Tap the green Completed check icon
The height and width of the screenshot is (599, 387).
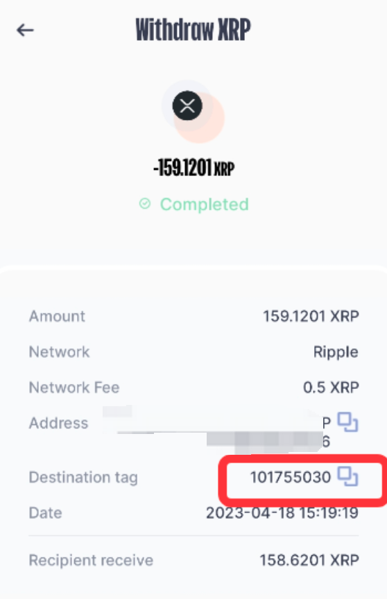click(145, 204)
